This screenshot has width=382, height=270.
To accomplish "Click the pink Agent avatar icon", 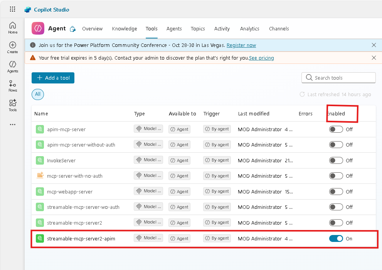I will [38, 28].
